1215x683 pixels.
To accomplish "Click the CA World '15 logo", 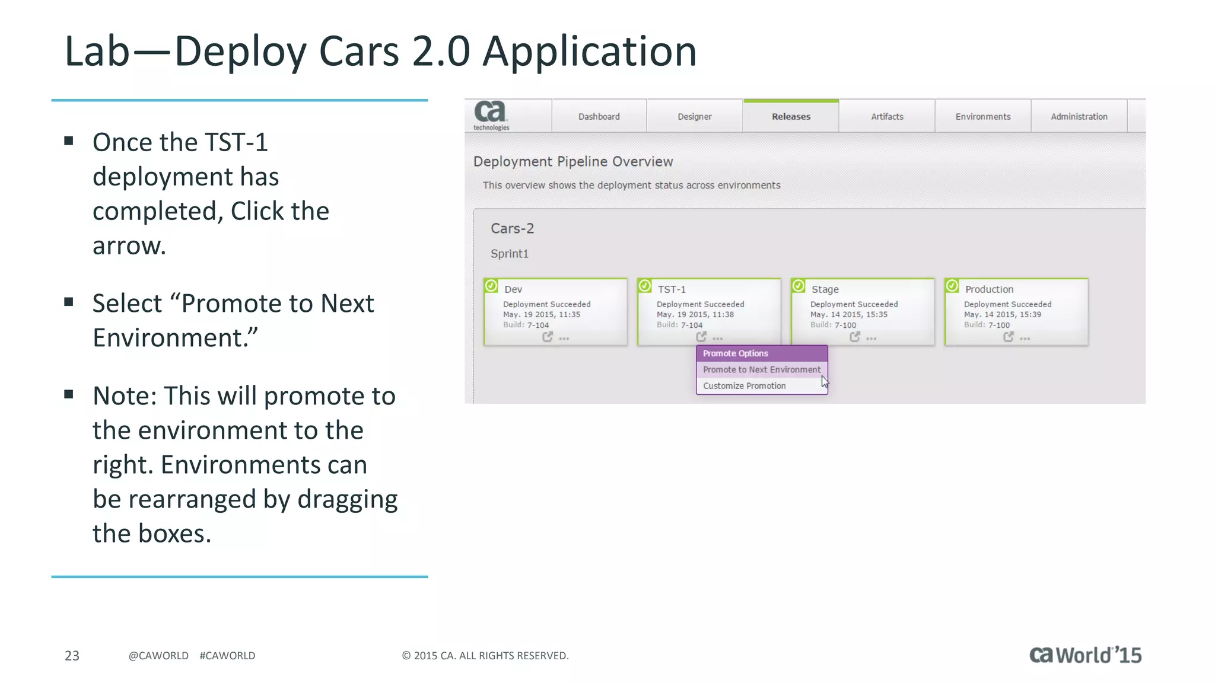I will tap(1085, 655).
